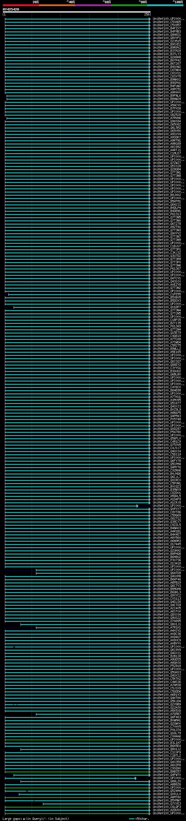Click the UniRef100_B4G0W2 entry

(x=167, y=67)
